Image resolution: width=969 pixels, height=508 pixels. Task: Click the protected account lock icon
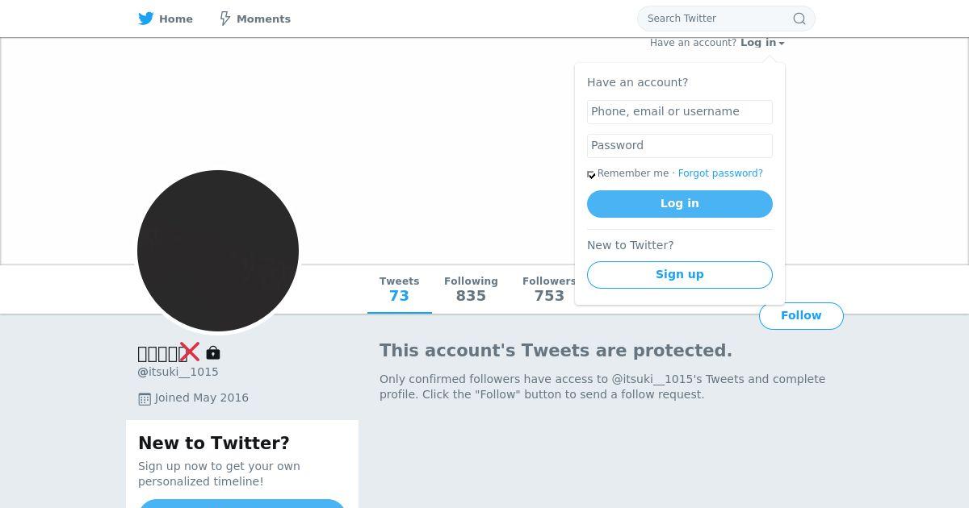tap(213, 352)
